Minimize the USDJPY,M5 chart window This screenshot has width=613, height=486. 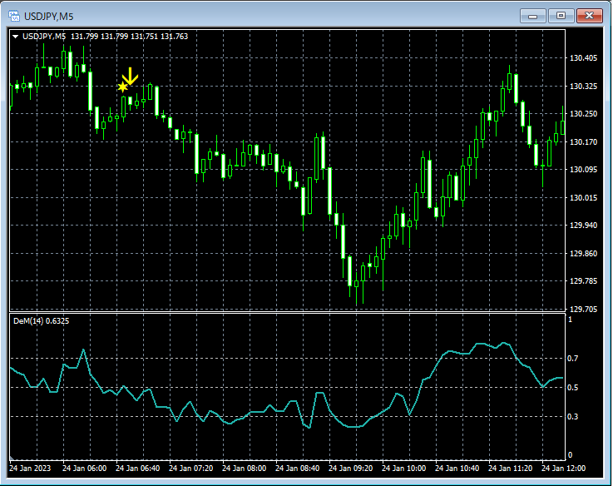click(x=533, y=15)
